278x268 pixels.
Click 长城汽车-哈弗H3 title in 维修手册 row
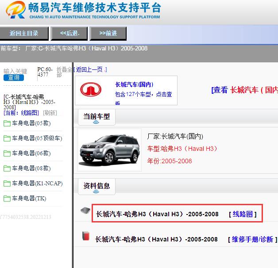(156, 240)
